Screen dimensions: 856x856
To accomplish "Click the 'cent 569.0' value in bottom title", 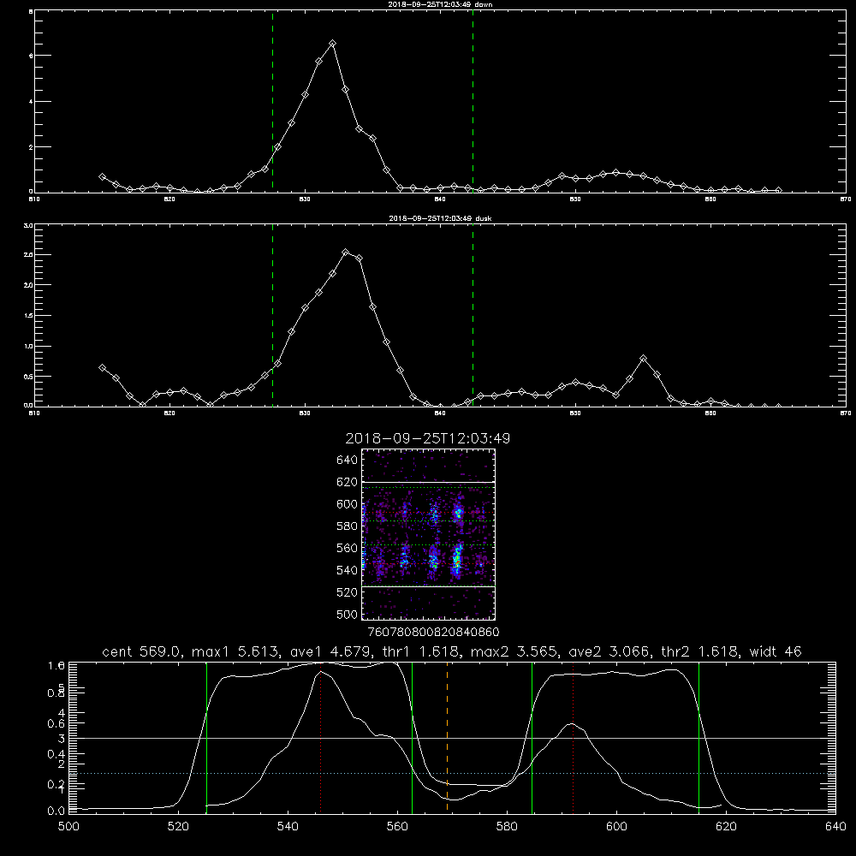I will click(141, 651).
